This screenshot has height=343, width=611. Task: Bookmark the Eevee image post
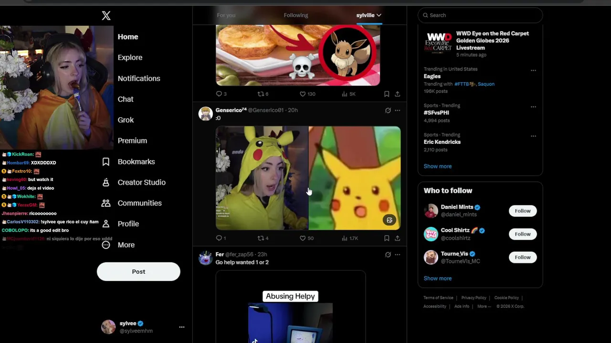(x=387, y=94)
